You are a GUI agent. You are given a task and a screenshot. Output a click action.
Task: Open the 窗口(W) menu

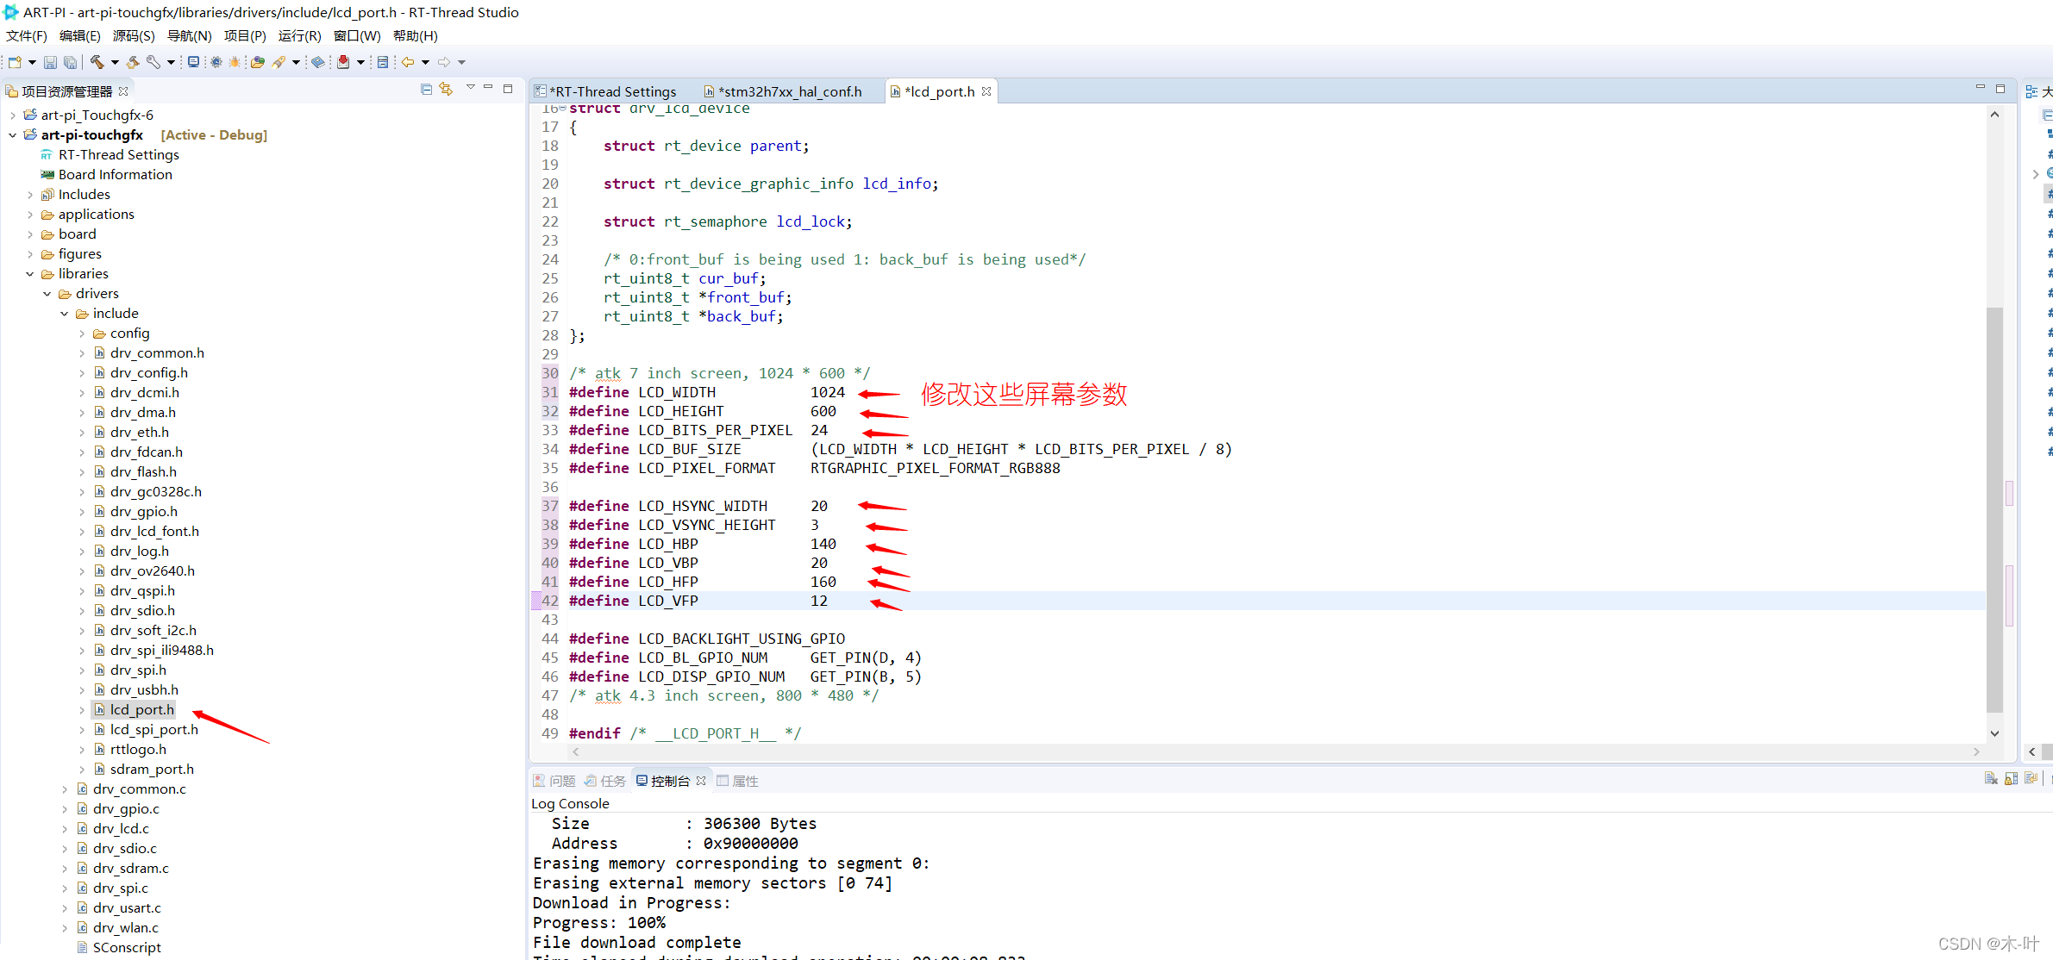[357, 36]
